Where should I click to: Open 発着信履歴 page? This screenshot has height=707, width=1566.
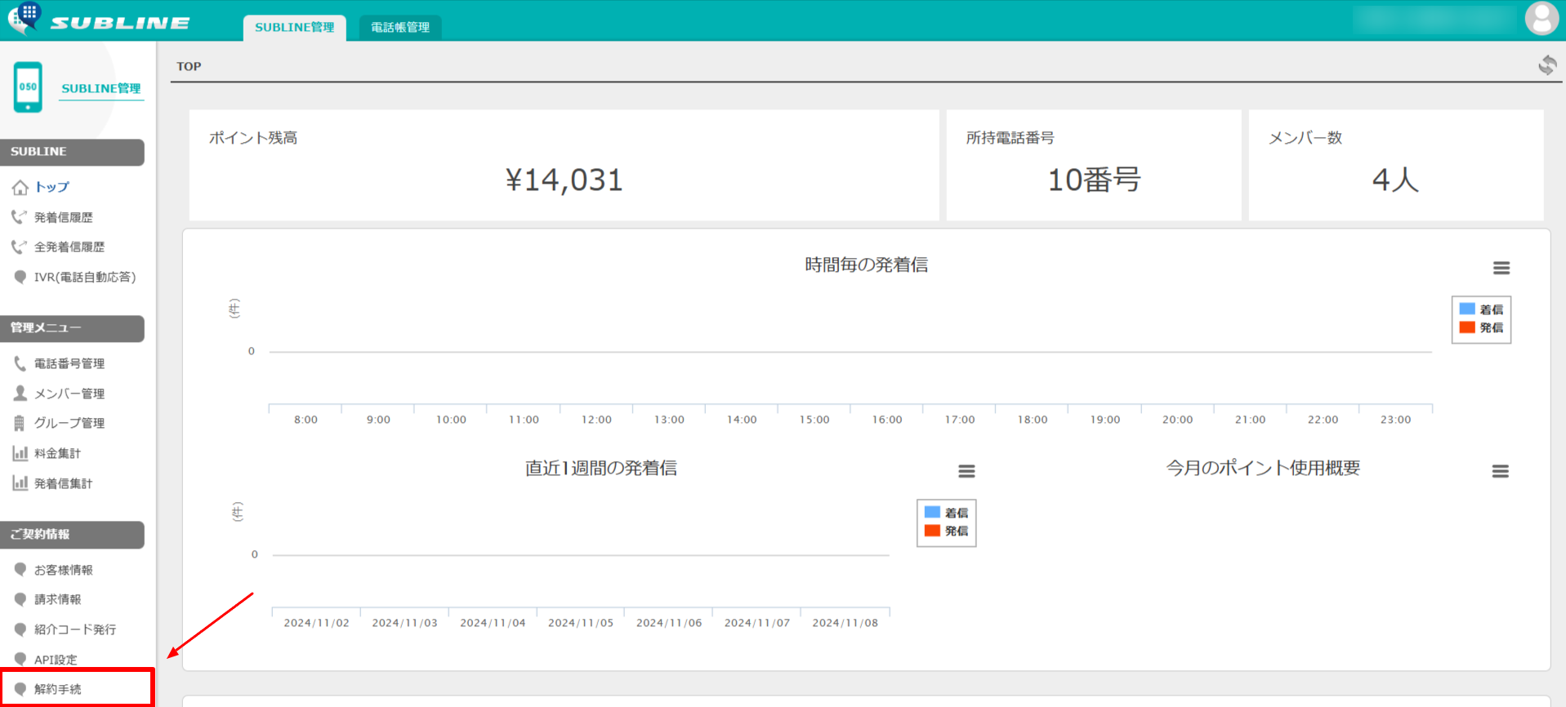64,217
